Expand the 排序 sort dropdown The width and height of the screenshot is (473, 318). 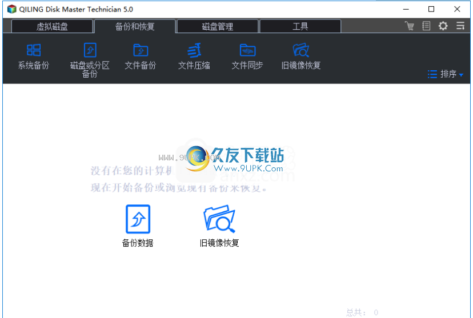point(446,74)
